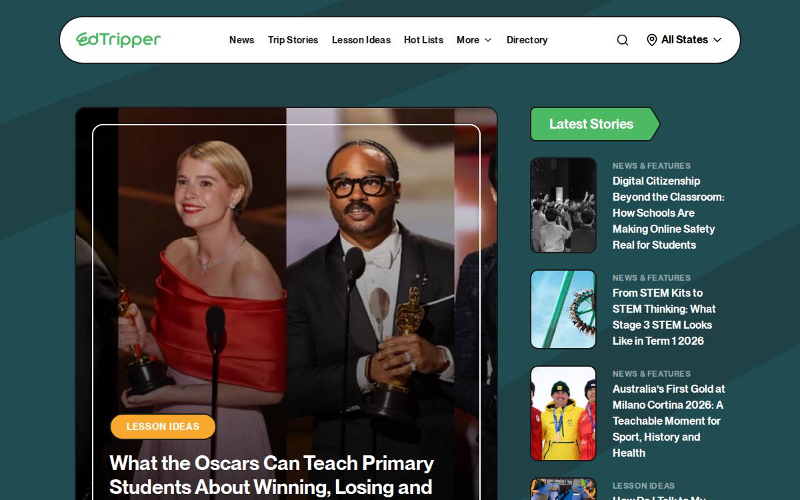This screenshot has height=500, width=800.
Task: Open Digital Citizenship story thumbnail
Action: [563, 205]
